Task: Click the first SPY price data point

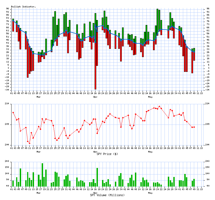Action: click(x=13, y=112)
